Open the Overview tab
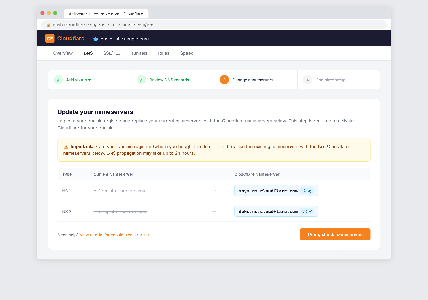 63,53
